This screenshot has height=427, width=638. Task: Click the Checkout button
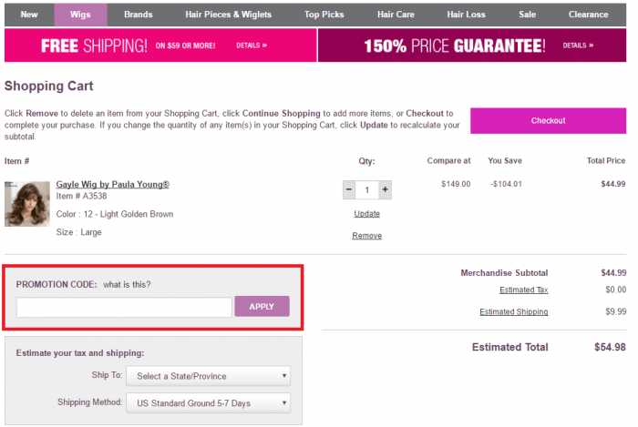click(x=548, y=120)
